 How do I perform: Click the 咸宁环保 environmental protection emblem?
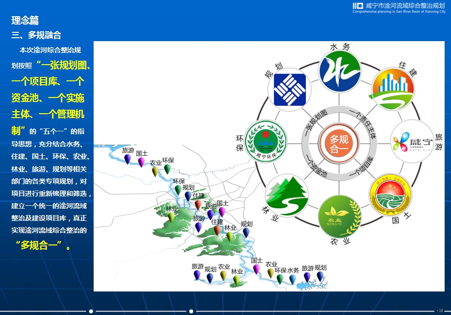click(266, 141)
